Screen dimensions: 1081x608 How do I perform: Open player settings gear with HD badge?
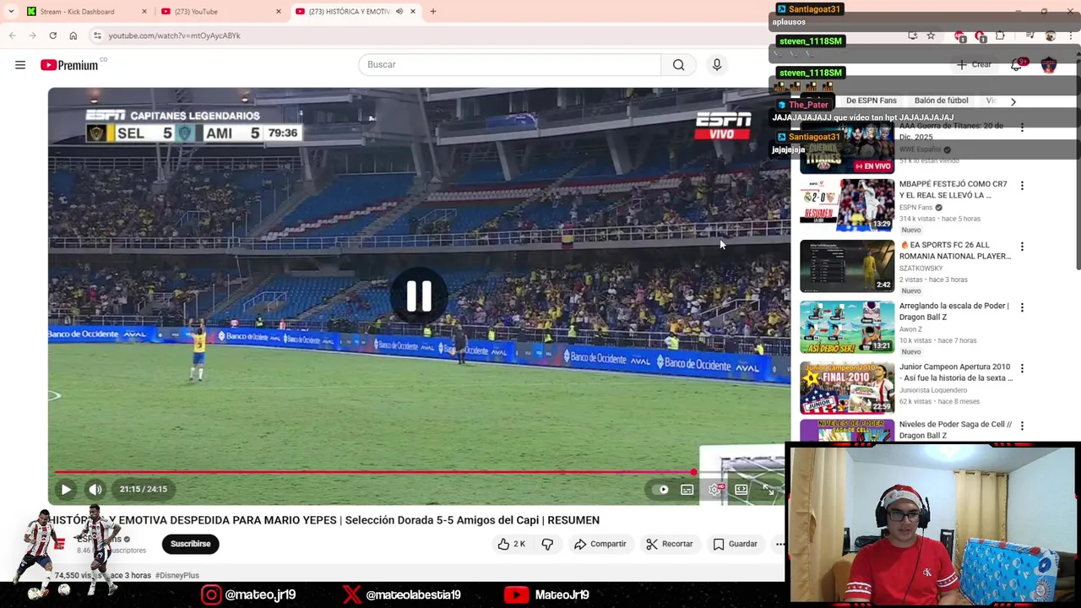(715, 489)
